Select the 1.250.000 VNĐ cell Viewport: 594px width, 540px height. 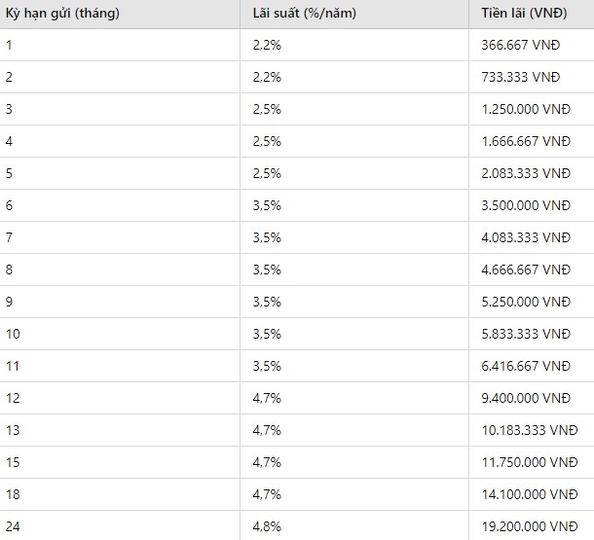[x=526, y=109]
